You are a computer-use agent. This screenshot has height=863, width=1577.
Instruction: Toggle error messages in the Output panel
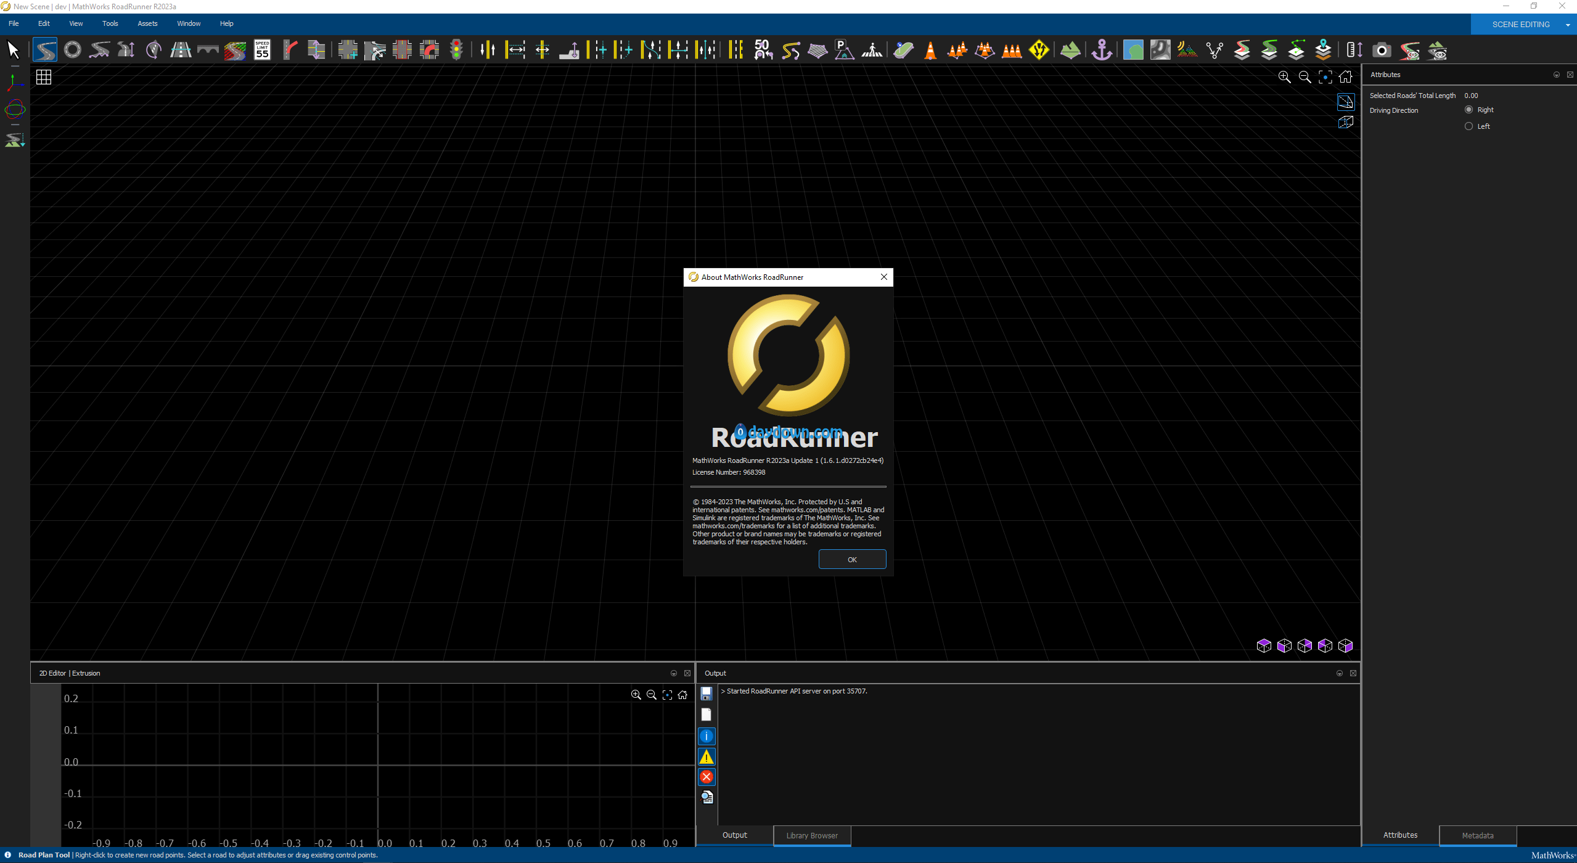707,777
